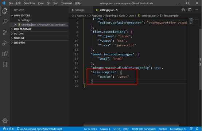
Task: Click the VS Code logo icon
Action: (4, 3)
